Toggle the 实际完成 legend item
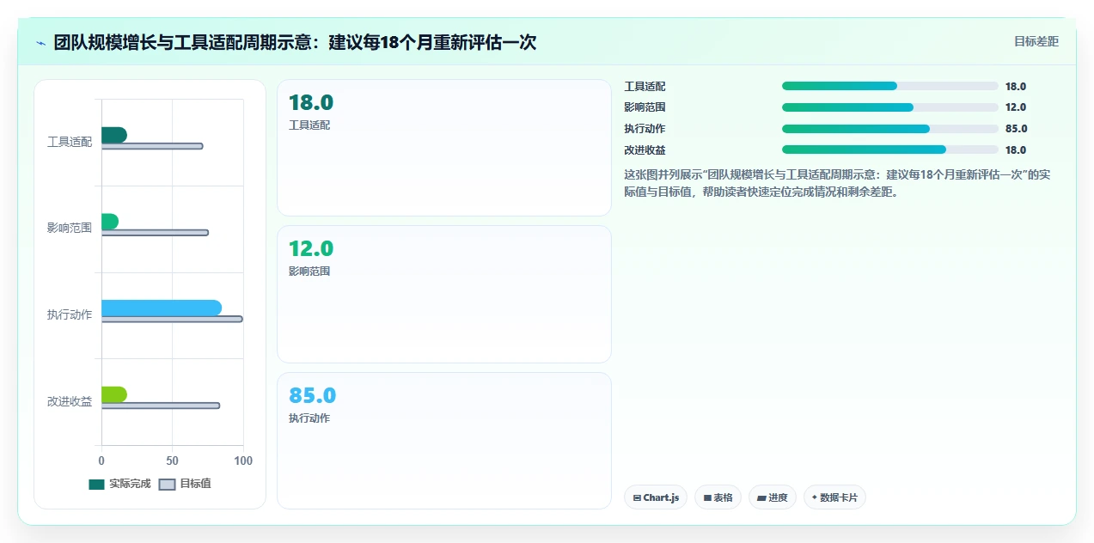The width and height of the screenshot is (1094, 543). click(x=119, y=484)
